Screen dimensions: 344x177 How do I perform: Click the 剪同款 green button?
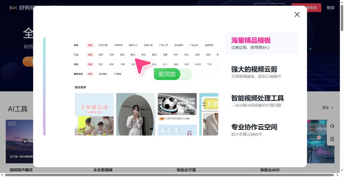(x=167, y=74)
